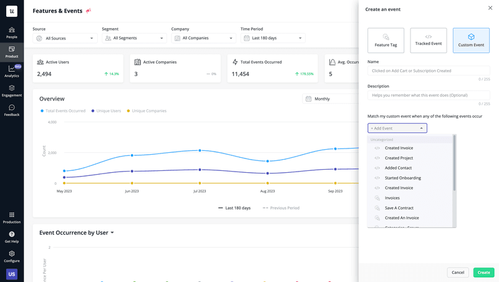
Task: Open the Last 180 days time period dropdown
Action: pyautogui.click(x=273, y=39)
